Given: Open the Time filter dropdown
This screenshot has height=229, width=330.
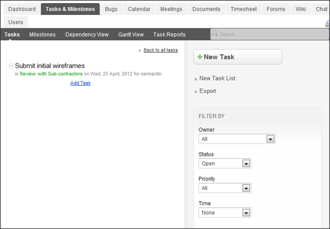Looking at the screenshot, I should 225,212.
